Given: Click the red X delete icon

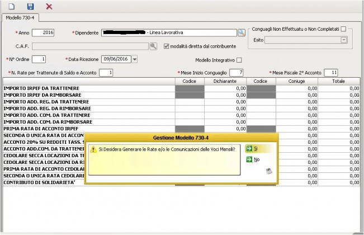Looking at the screenshot, I should coord(49,6).
